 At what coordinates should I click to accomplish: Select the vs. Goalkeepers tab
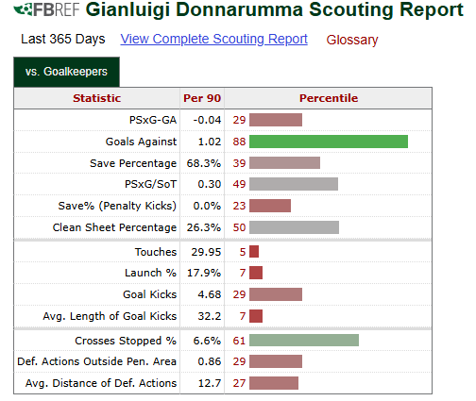click(x=66, y=72)
